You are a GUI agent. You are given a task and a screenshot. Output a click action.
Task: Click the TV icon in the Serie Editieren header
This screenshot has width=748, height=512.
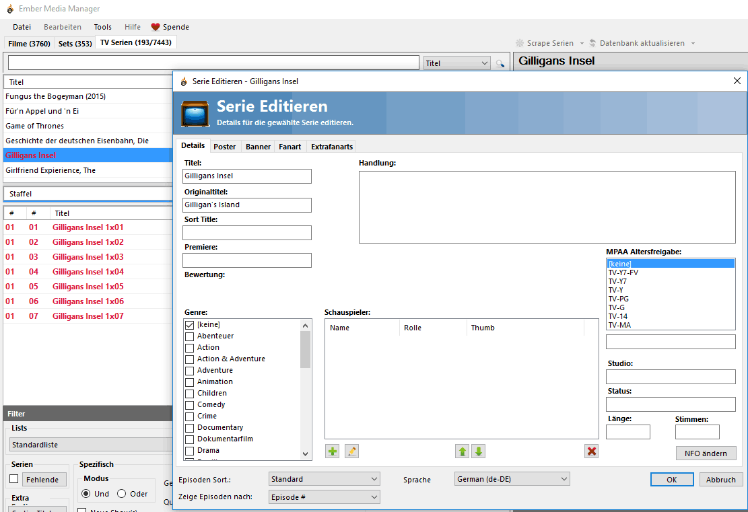pyautogui.click(x=195, y=114)
